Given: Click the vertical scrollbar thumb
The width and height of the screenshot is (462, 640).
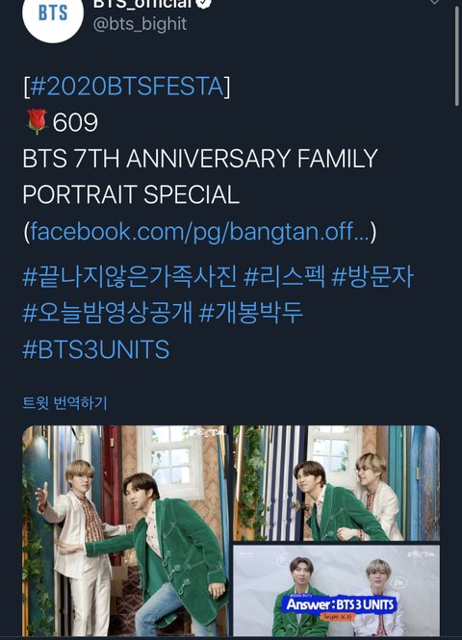Looking at the screenshot, I should 457,57.
